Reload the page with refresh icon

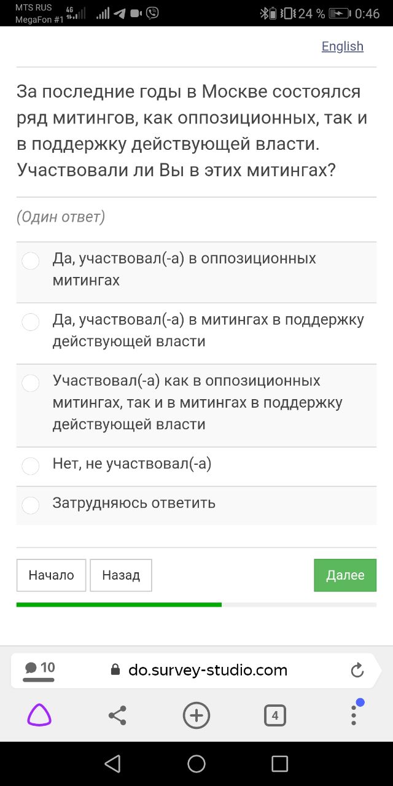coord(357,670)
